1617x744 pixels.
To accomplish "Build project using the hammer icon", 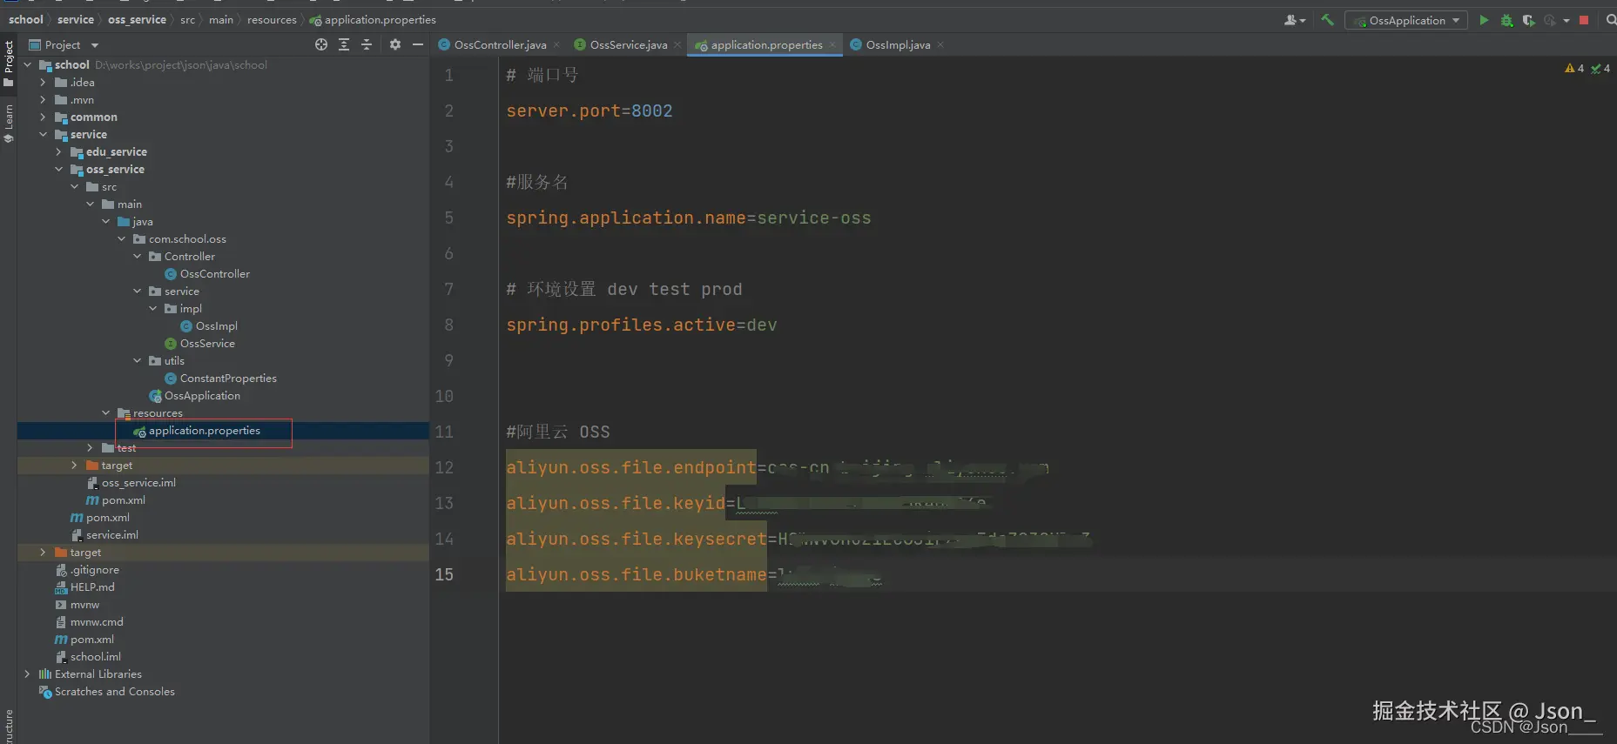I will point(1327,20).
